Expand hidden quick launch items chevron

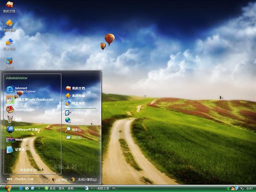tap(39, 188)
